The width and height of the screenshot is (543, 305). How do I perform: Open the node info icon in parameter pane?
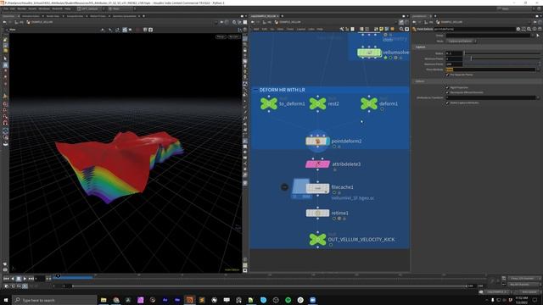coord(534,29)
